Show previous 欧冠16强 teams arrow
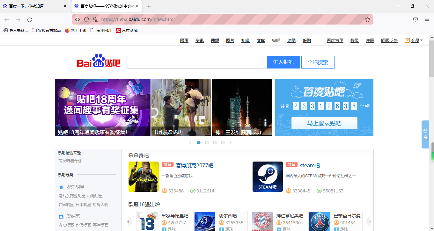 coord(129,221)
